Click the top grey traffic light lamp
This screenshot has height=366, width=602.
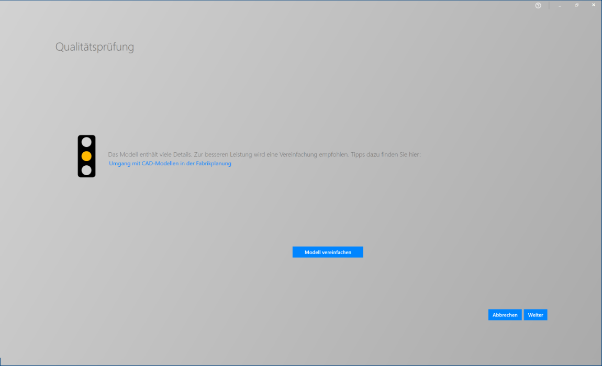(86, 142)
